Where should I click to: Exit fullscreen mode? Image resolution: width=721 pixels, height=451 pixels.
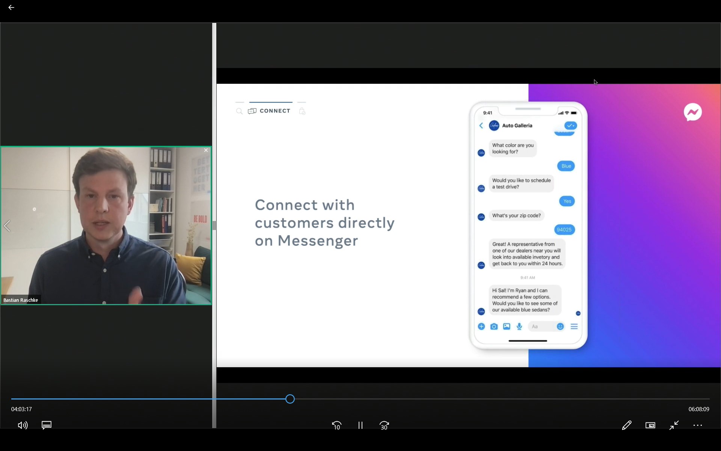point(674,425)
